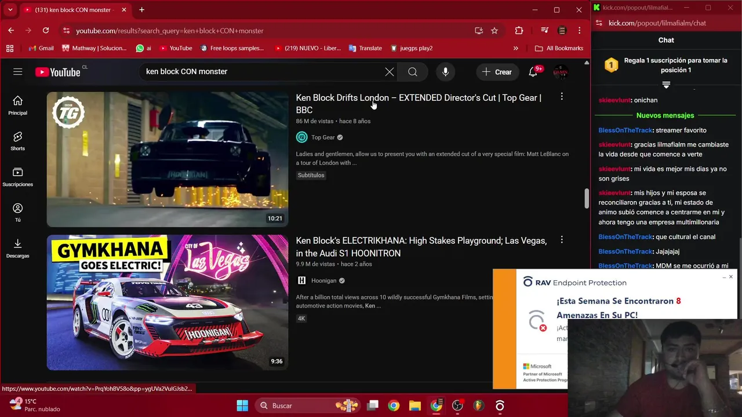
Task: Click YouTube page vertical scrollbar thumb
Action: (x=586, y=198)
